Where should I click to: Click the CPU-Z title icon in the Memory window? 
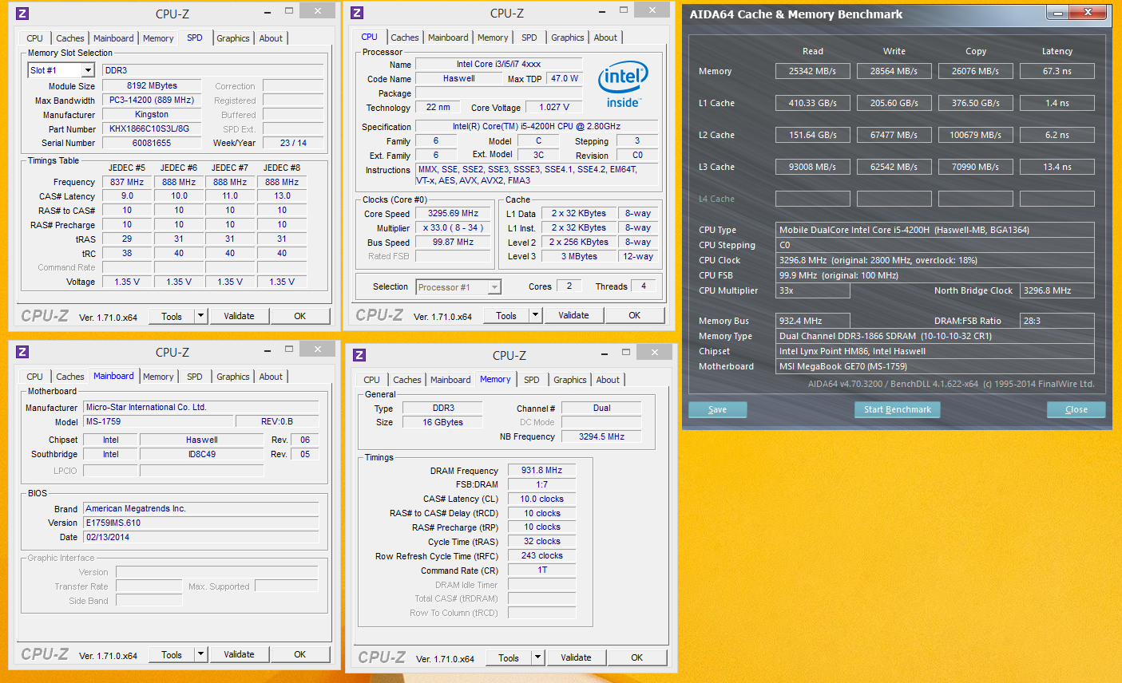(359, 355)
